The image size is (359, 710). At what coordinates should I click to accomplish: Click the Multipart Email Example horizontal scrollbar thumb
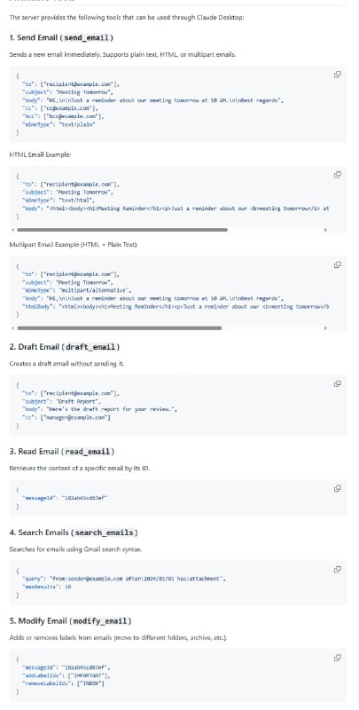pos(120,327)
